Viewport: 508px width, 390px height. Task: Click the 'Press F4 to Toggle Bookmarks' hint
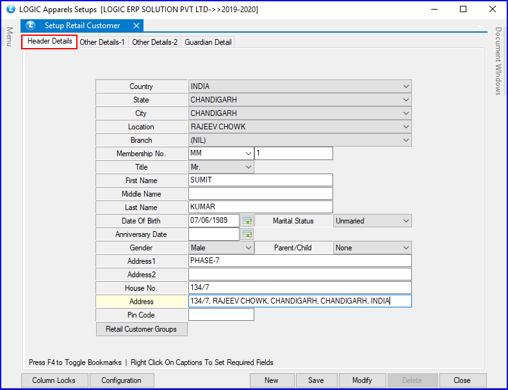tap(75, 362)
